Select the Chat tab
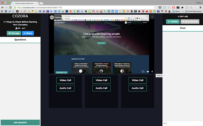Screen dimensions: 203x126 click(x=183, y=28)
